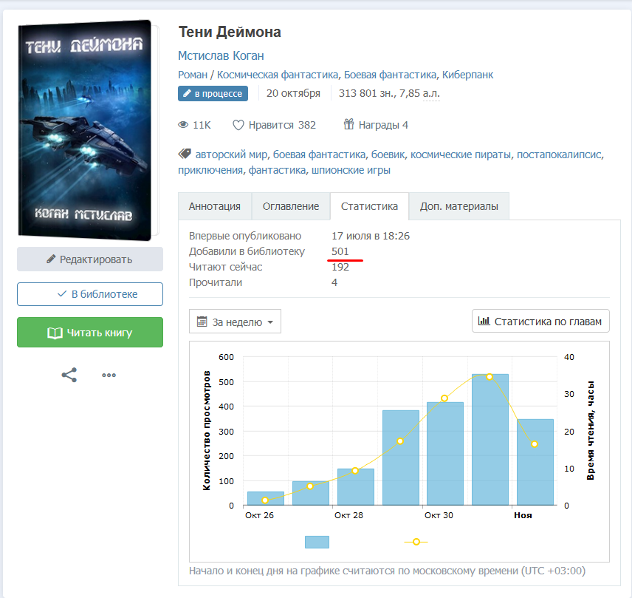Open Статистика по главам
Screen dimensions: 632x598
pos(540,322)
